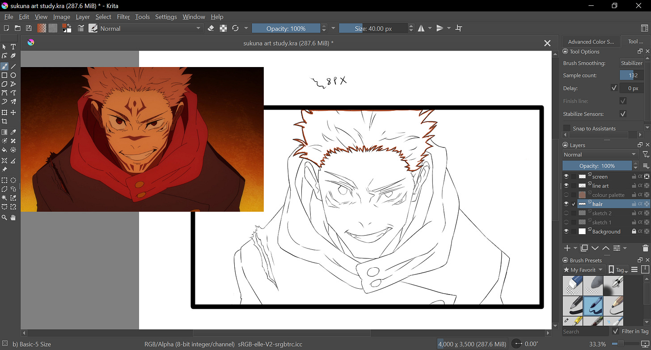This screenshot has width=651, height=350.
Task: Pick the Calligraphy tool
Action: pyautogui.click(x=13, y=56)
